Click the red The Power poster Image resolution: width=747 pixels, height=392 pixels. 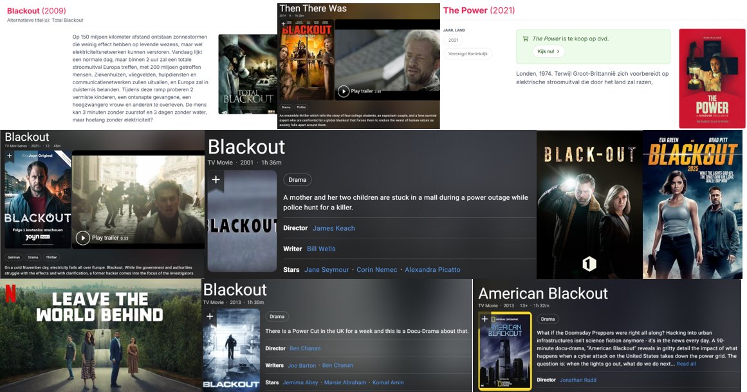point(712,78)
